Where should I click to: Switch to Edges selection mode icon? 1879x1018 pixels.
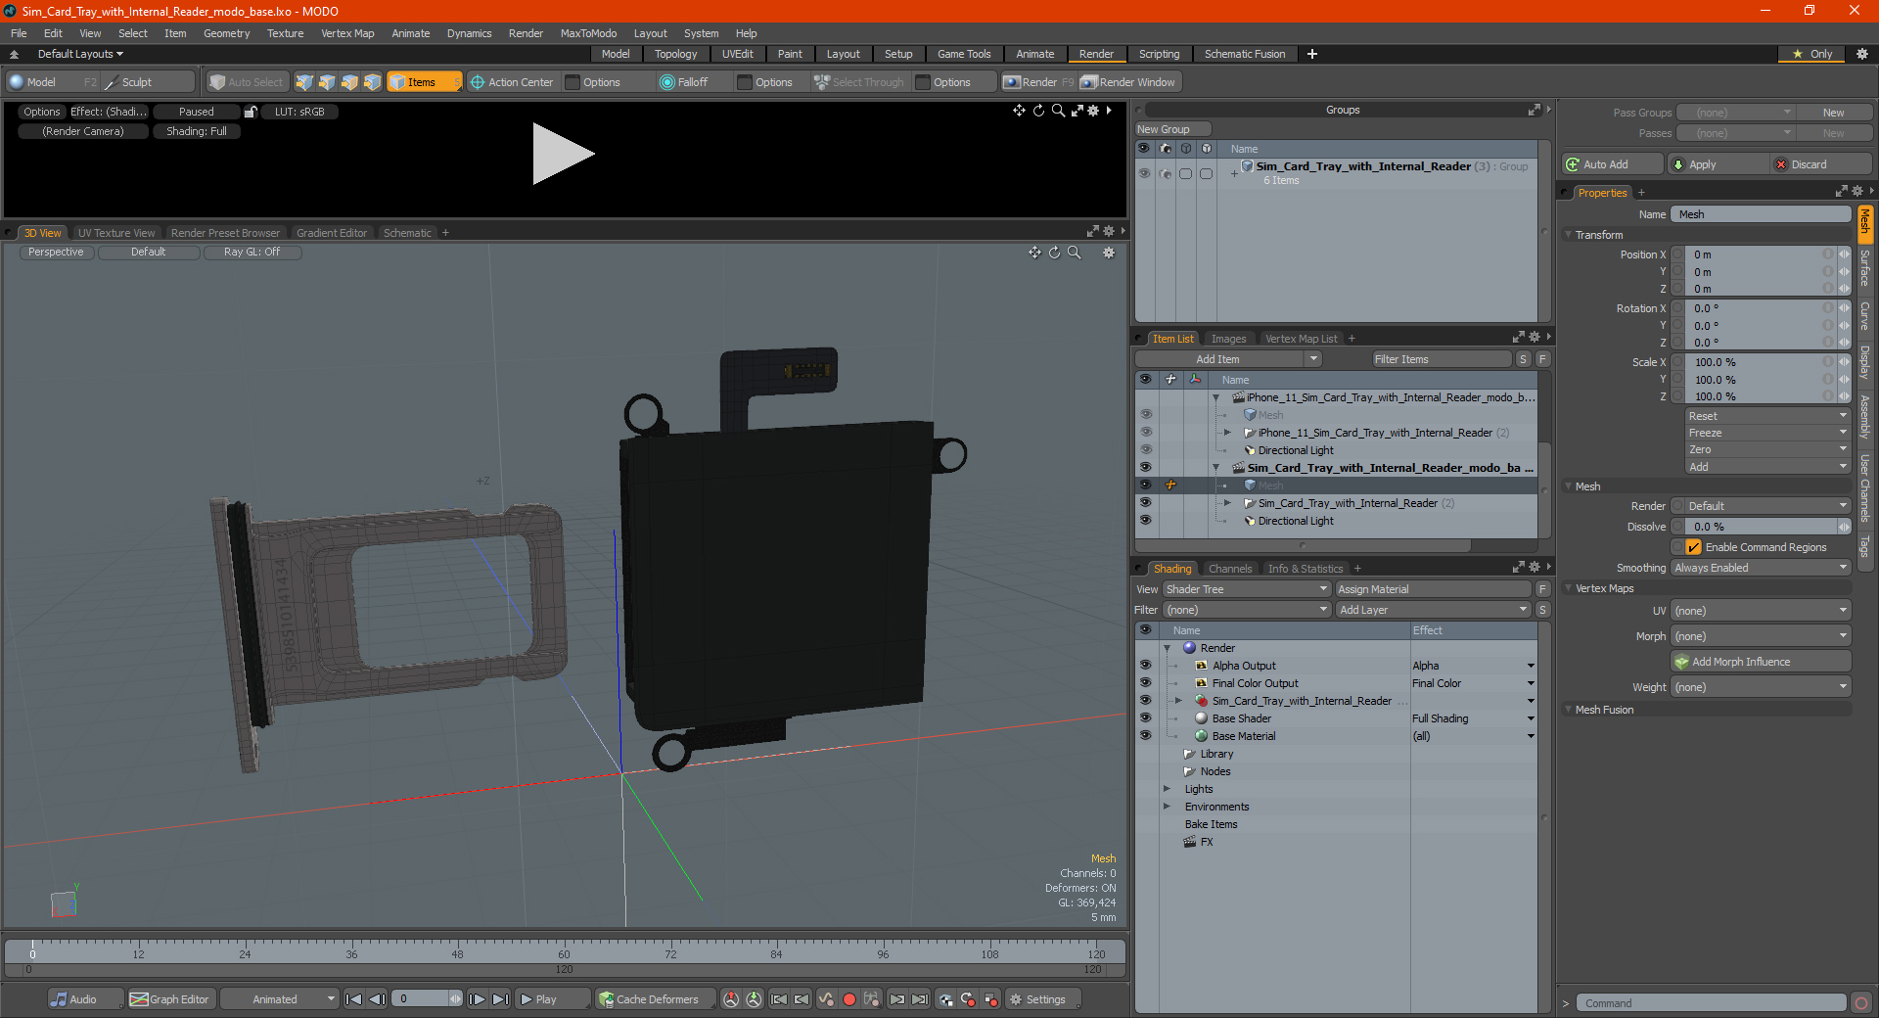327,82
